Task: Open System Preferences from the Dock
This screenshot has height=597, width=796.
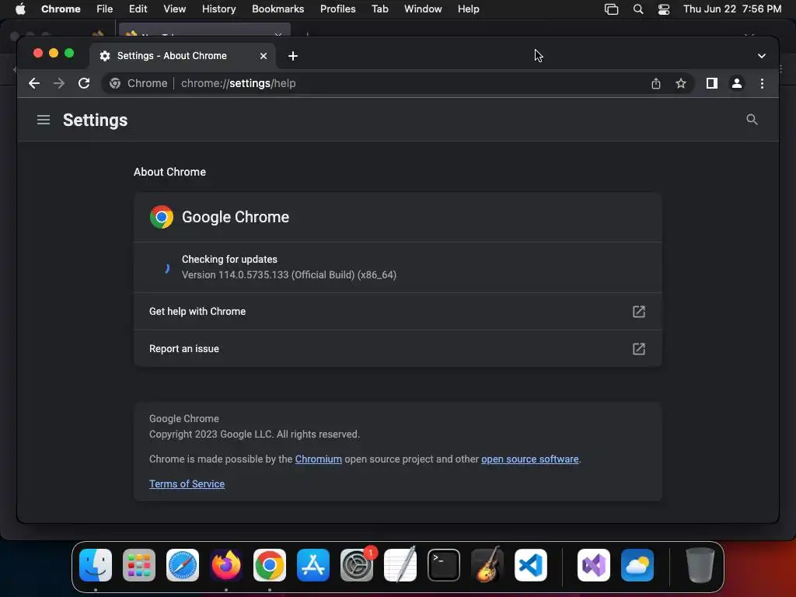Action: [357, 565]
